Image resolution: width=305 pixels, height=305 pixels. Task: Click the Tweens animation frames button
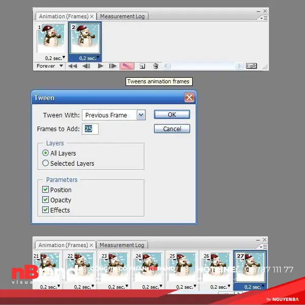pyautogui.click(x=127, y=66)
